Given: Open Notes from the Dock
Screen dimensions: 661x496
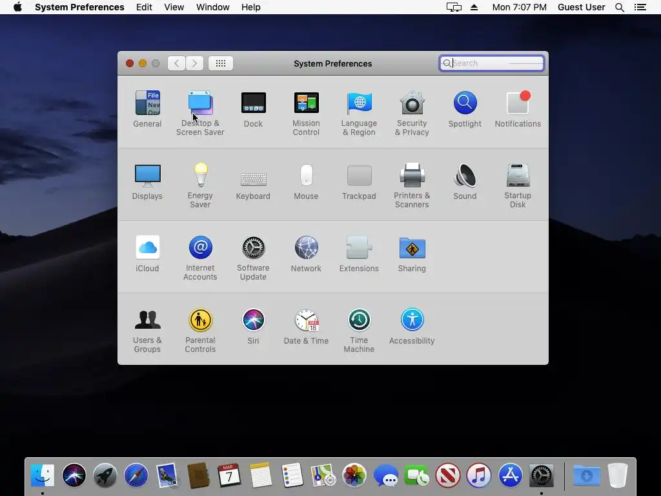Looking at the screenshot, I should tap(261, 475).
